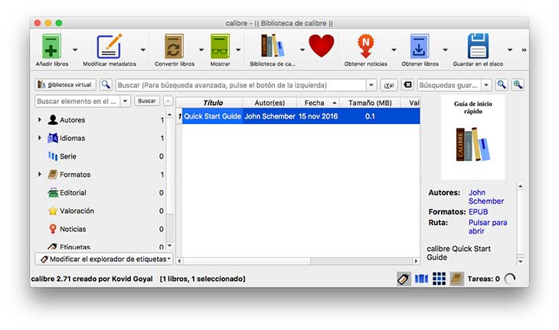The height and width of the screenshot is (330, 559).
Task: Click the Serie icon in tag browser
Action: click(x=53, y=156)
